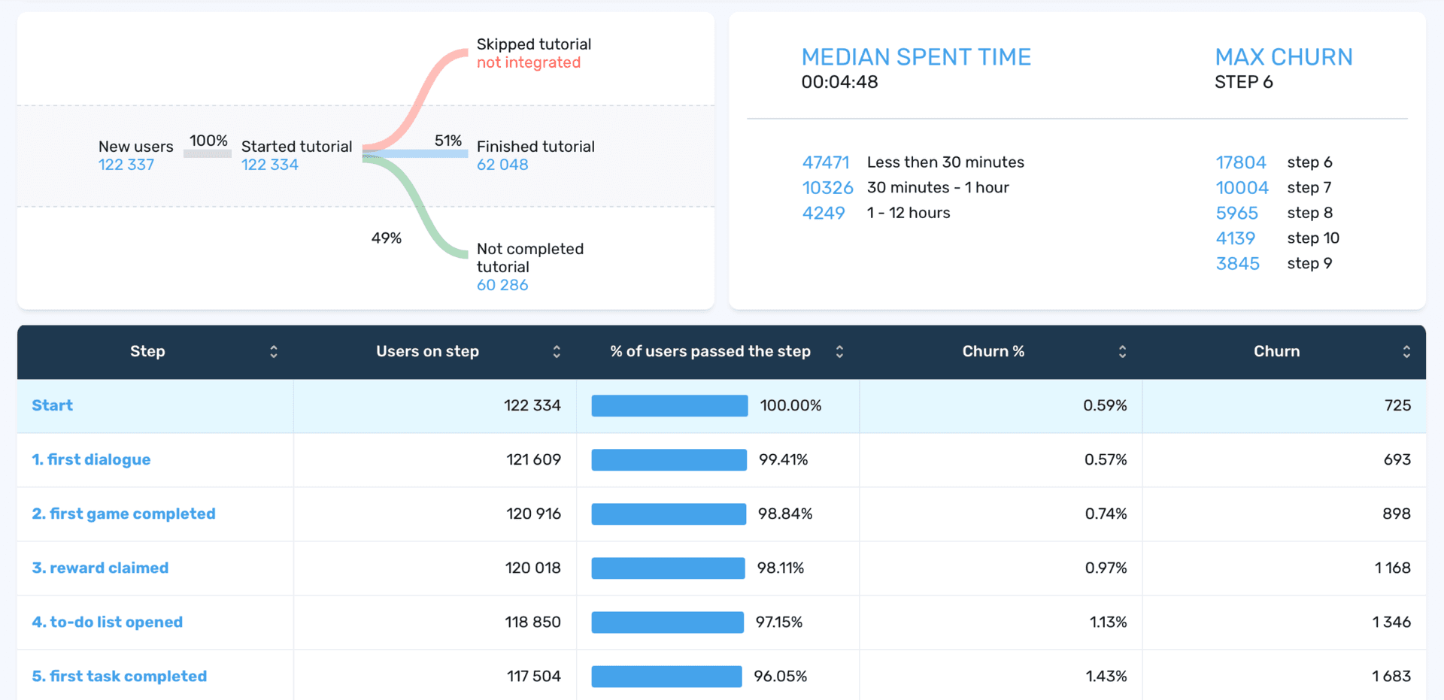Image resolution: width=1444 pixels, height=700 pixels.
Task: Switch to the MAX CHURN panel
Action: pyautogui.click(x=1283, y=56)
